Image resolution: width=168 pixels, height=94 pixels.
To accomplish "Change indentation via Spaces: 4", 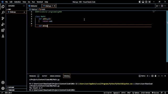I will [116, 93].
